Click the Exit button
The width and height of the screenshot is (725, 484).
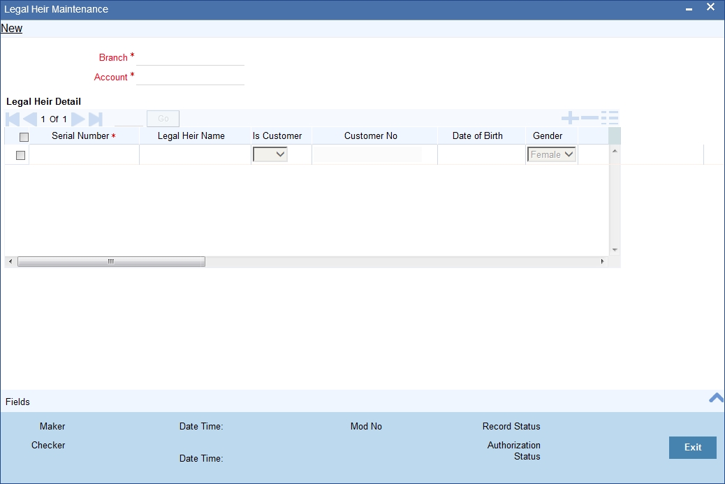[x=693, y=448]
